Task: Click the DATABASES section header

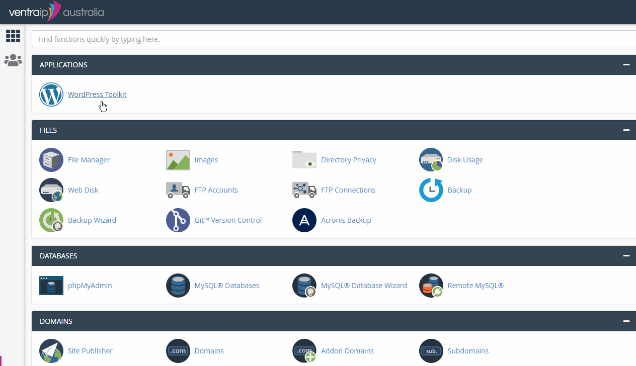Action: click(334, 256)
